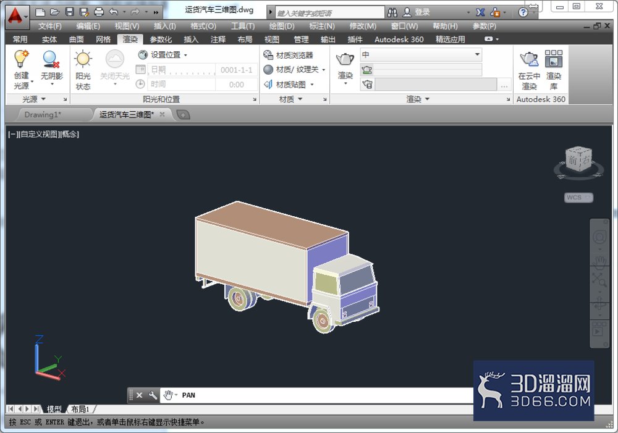Open the 格式(O) Format menu

tap(203, 27)
